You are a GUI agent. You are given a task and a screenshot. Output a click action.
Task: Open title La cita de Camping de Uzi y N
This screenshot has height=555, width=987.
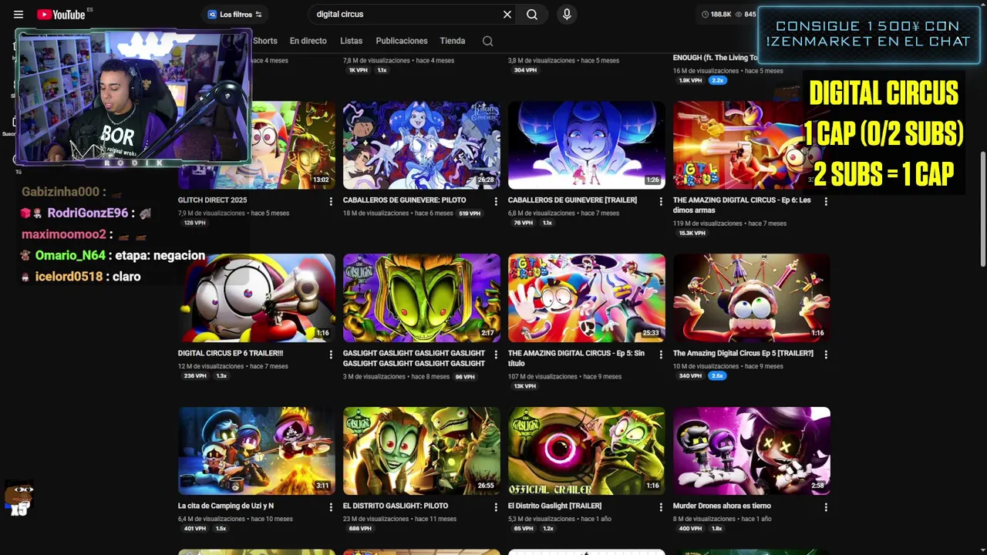coord(226,506)
